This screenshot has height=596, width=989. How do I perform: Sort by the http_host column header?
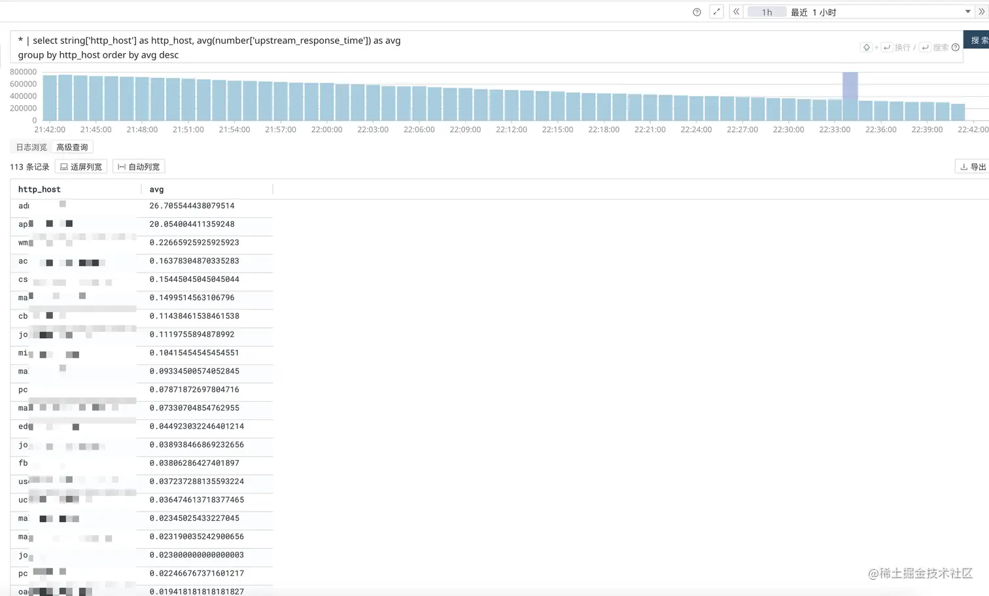point(39,189)
